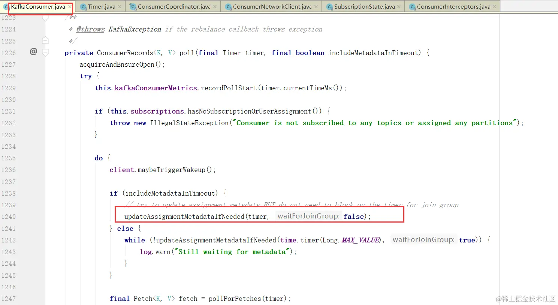Click the "Still waiting for metadata" string
Image resolution: width=558 pixels, height=305 pixels.
pos(232,252)
